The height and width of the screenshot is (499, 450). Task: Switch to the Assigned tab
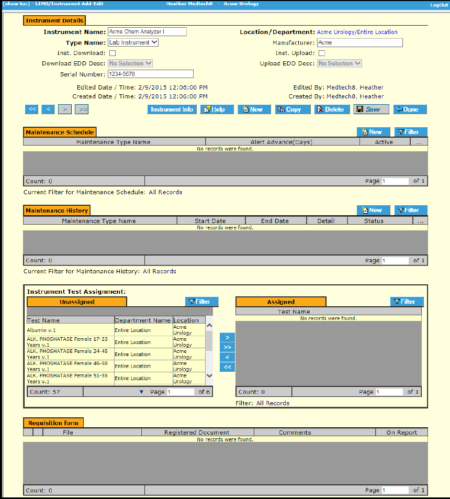tap(281, 302)
